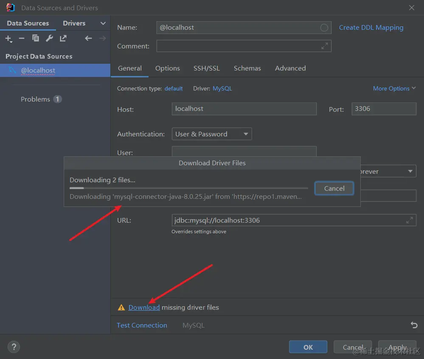Switch to Drivers tab
The width and height of the screenshot is (424, 359).
pyautogui.click(x=74, y=23)
